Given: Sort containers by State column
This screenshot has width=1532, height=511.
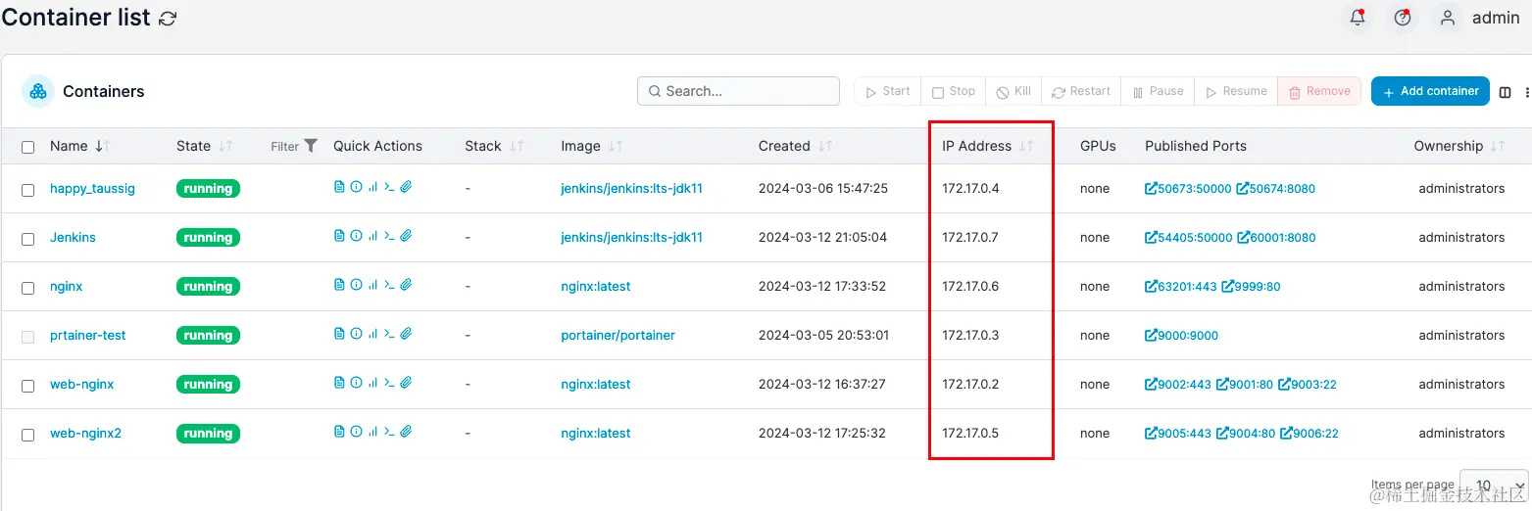Looking at the screenshot, I should point(204,146).
